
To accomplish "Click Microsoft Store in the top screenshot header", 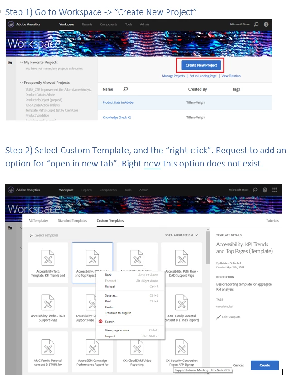I will pyautogui.click(x=240, y=24).
